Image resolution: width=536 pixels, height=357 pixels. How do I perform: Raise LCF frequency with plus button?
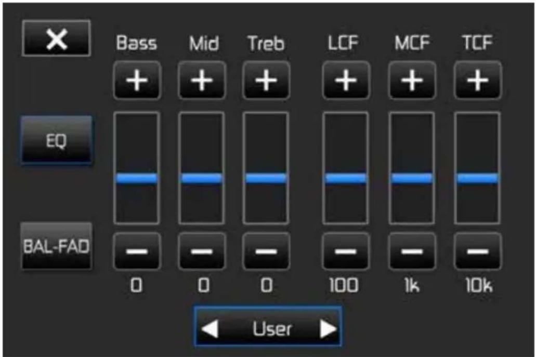pyautogui.click(x=346, y=81)
